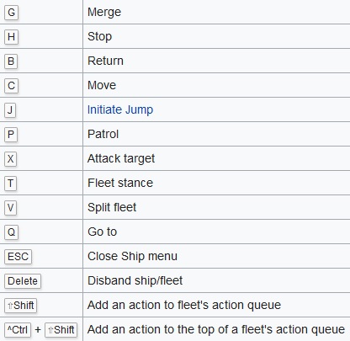Click the Attack target text

(121, 159)
